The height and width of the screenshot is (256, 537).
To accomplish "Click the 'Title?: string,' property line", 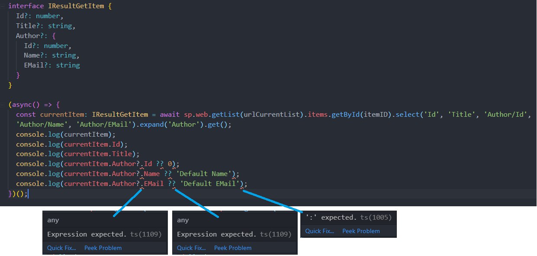I will (x=46, y=26).
